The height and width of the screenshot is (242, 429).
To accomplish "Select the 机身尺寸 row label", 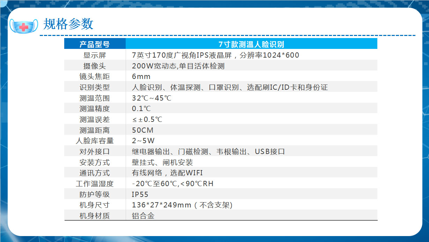I will [x=95, y=205].
